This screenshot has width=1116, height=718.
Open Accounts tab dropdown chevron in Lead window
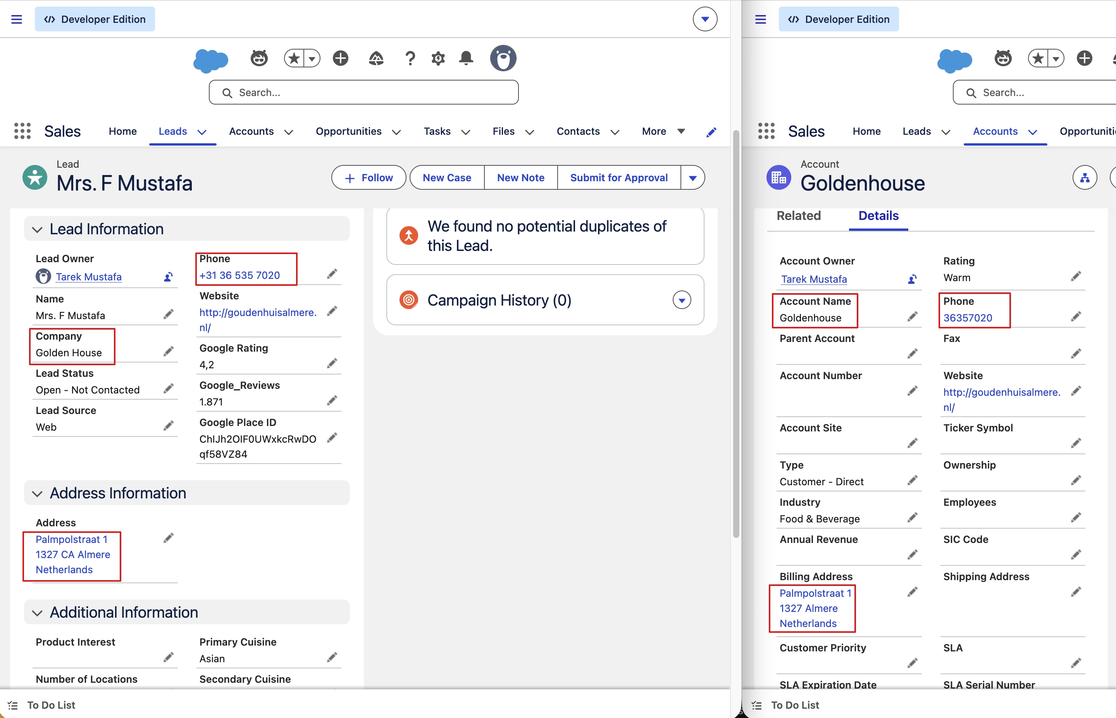(289, 132)
